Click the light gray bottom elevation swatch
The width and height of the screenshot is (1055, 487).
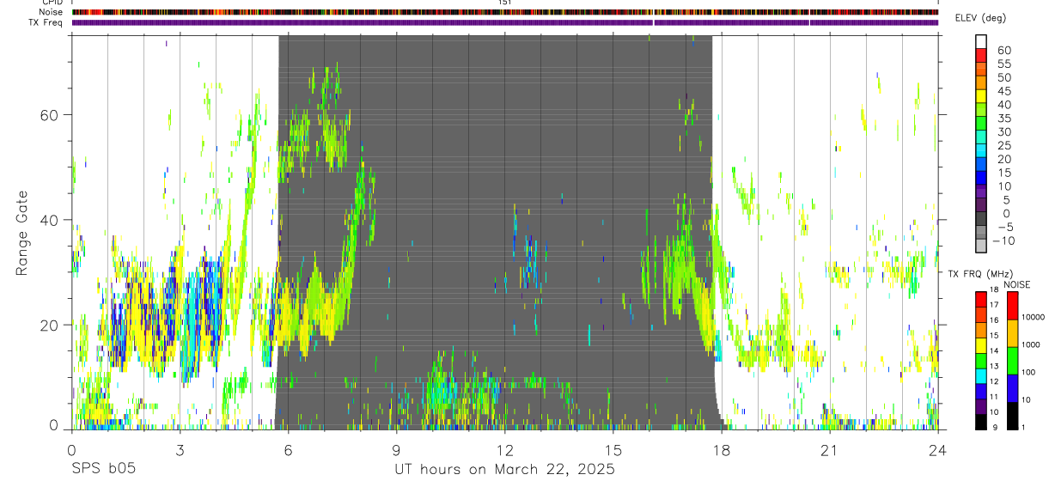pos(981,247)
